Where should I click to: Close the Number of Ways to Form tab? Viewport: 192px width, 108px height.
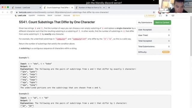[x=104, y=7]
